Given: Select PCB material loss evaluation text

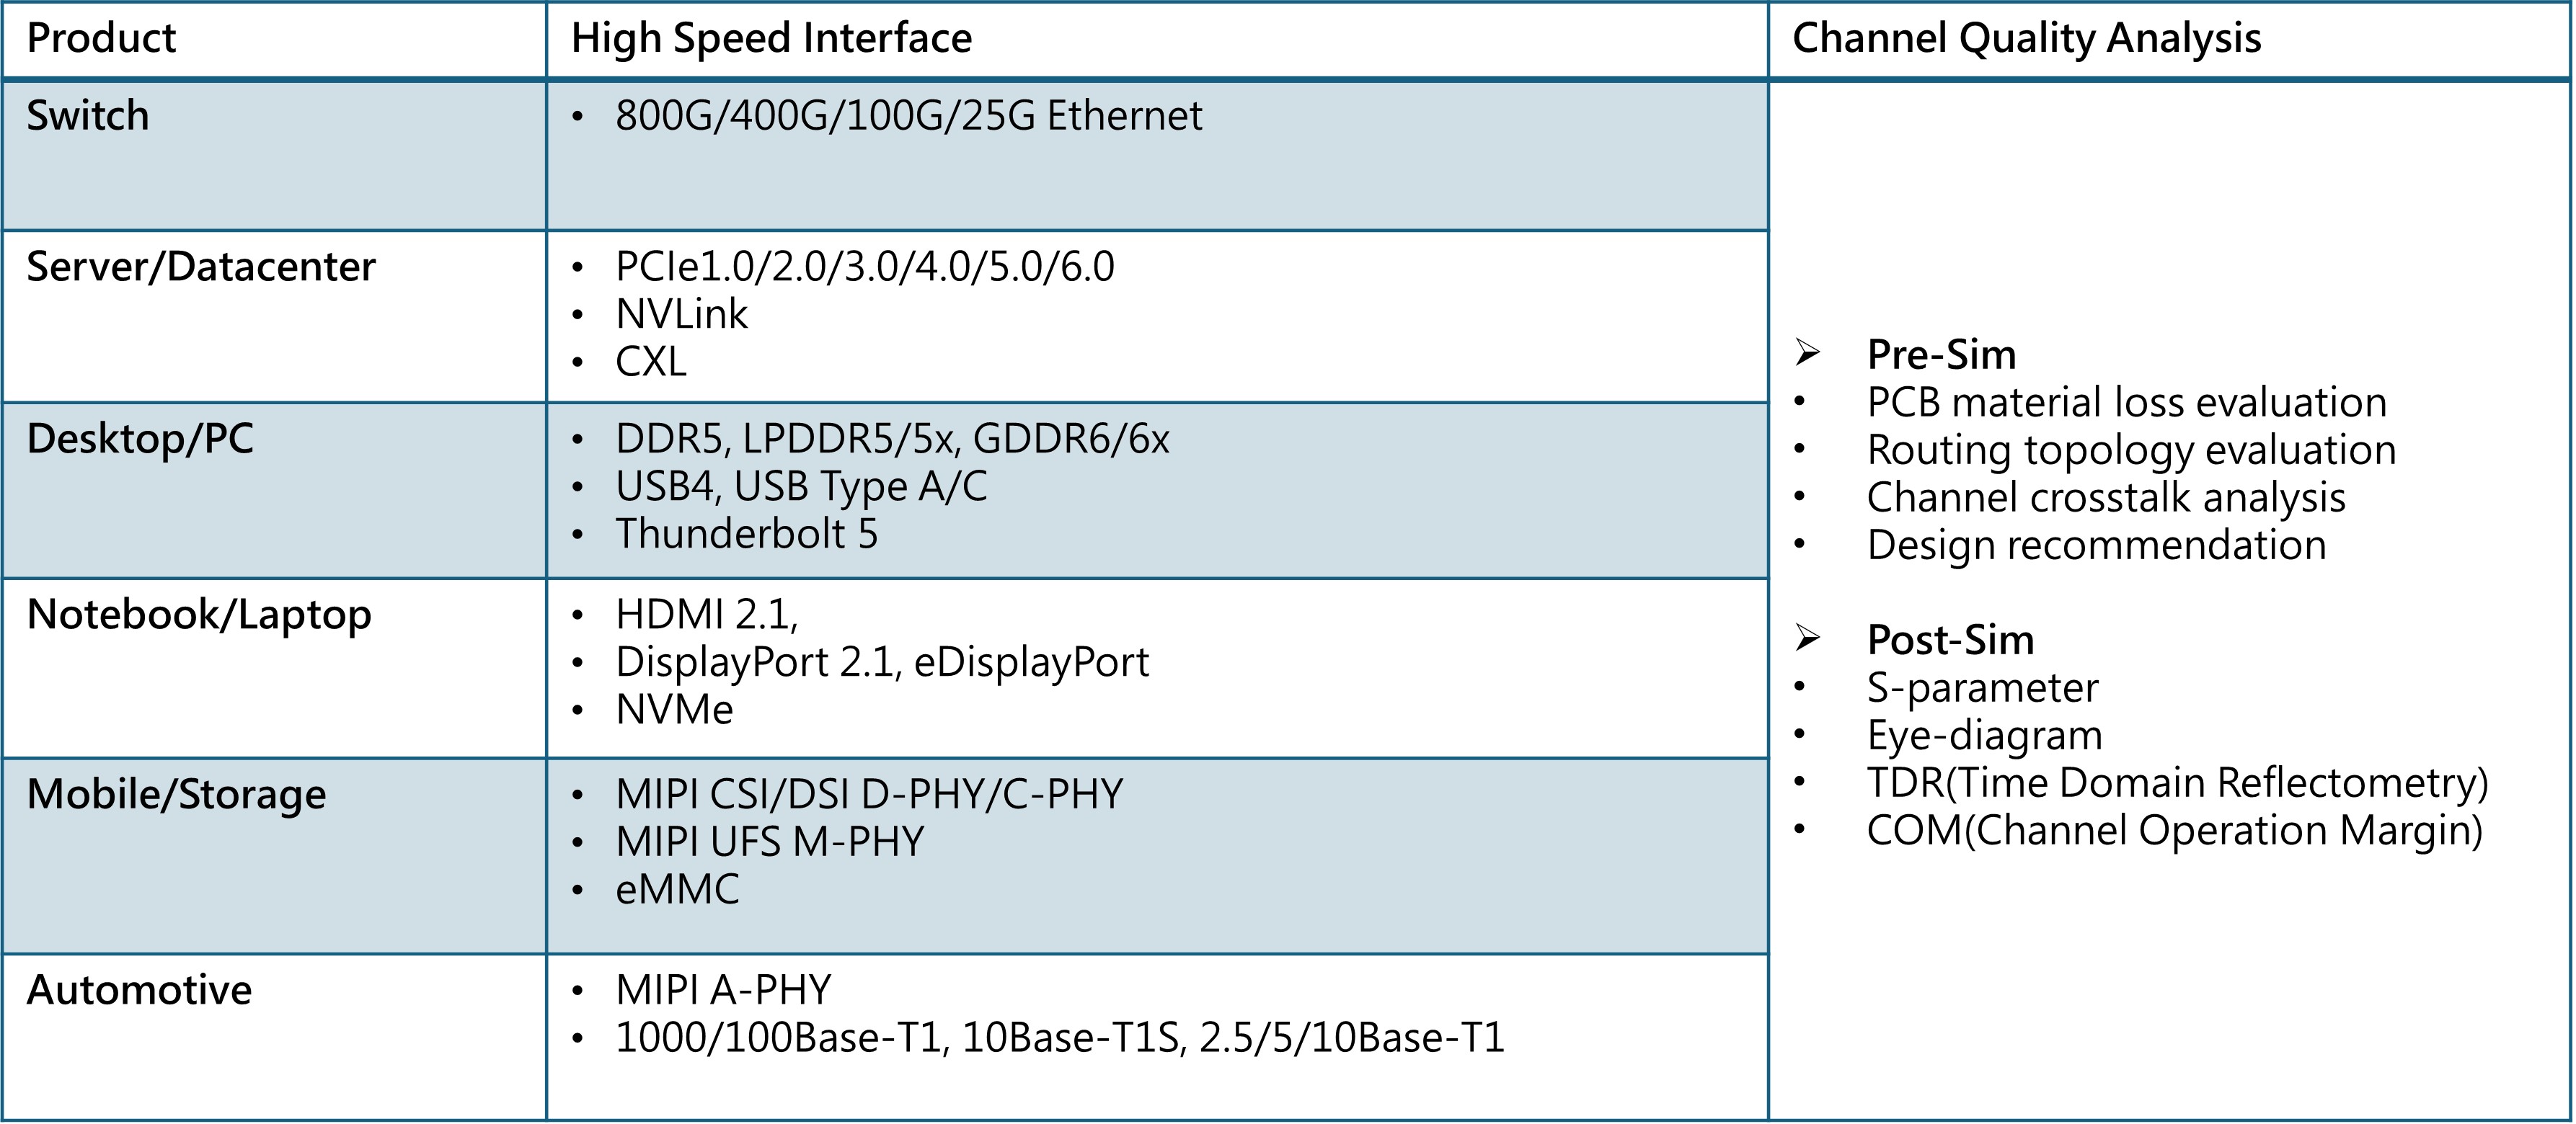Looking at the screenshot, I should pyautogui.click(x=2126, y=401).
